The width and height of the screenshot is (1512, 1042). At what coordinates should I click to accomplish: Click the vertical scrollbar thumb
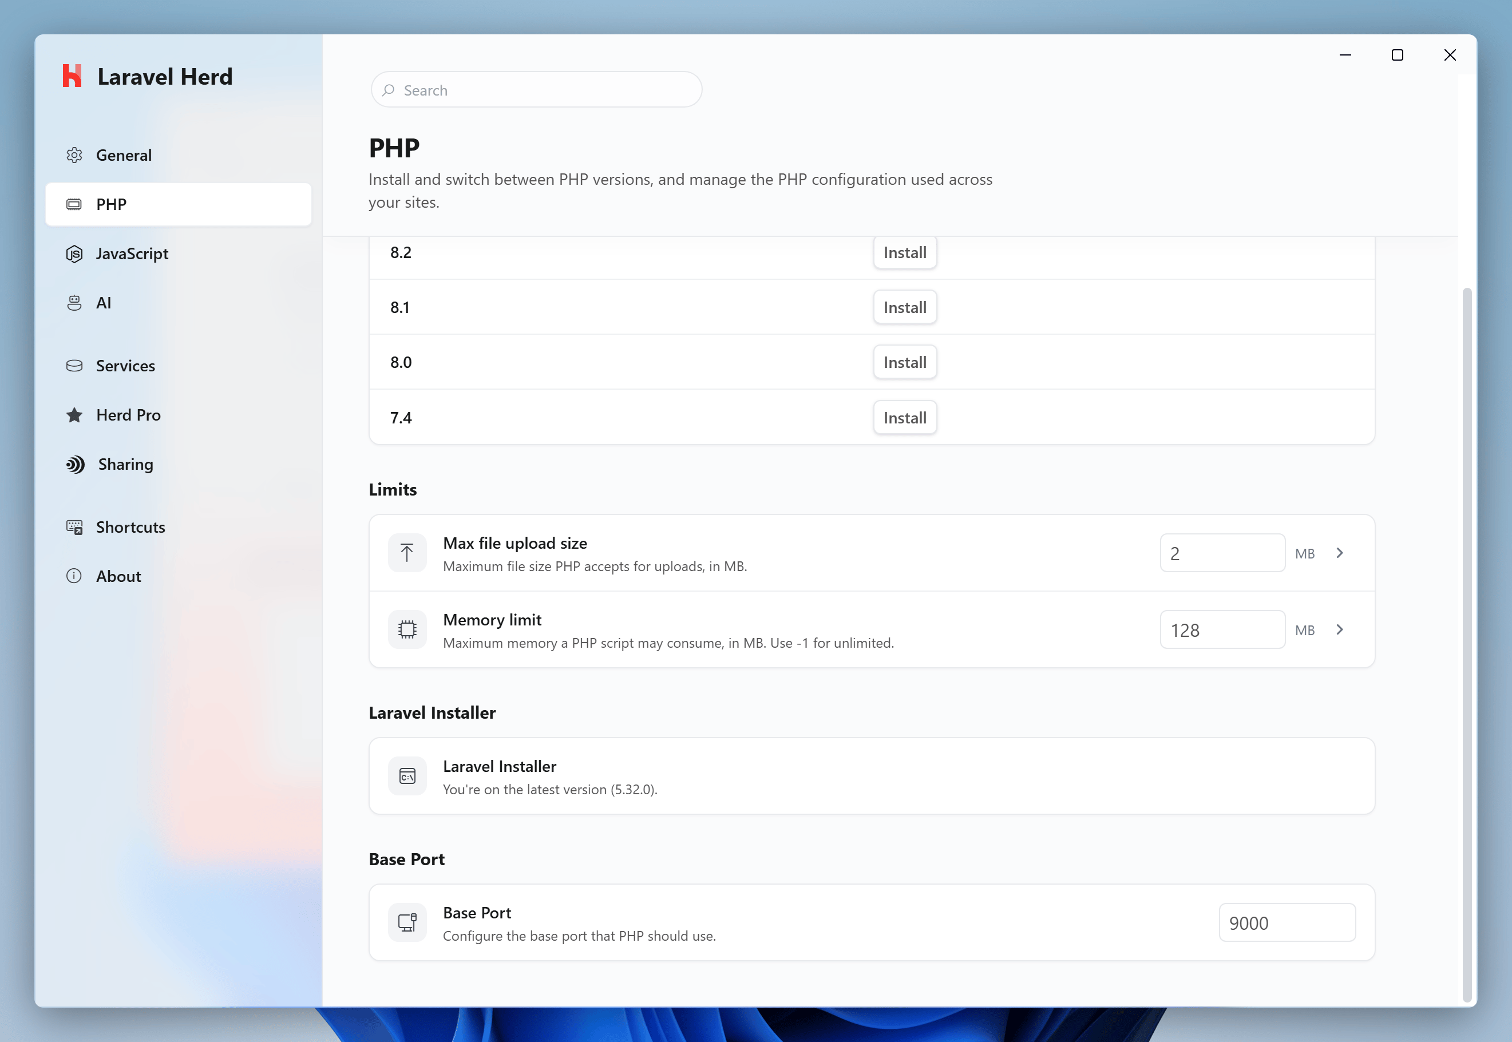point(1467,644)
